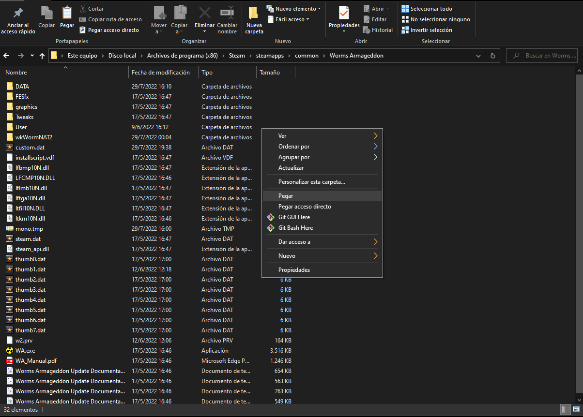The image size is (583, 417).
Task: Select the w2.prv file
Action: [x=23, y=341]
